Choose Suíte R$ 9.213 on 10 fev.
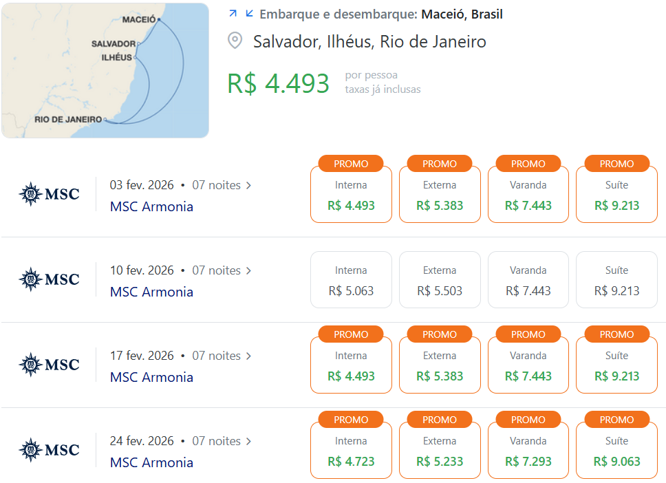The image size is (666, 483). [616, 279]
